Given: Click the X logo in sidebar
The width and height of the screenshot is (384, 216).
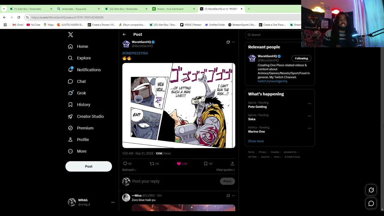Looking at the screenshot, I should 70,35.
